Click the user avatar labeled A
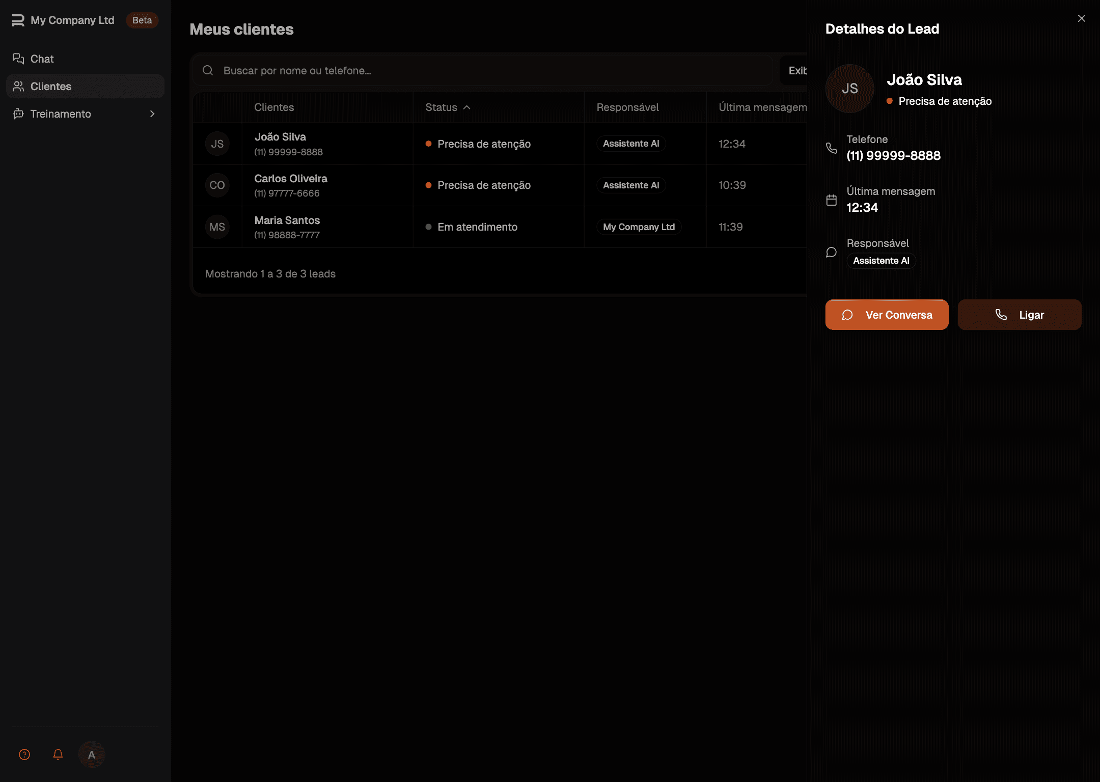Screen dimensions: 1100x782 pos(92,755)
